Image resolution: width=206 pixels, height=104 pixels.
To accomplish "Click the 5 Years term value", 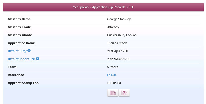I will [x=113, y=67].
